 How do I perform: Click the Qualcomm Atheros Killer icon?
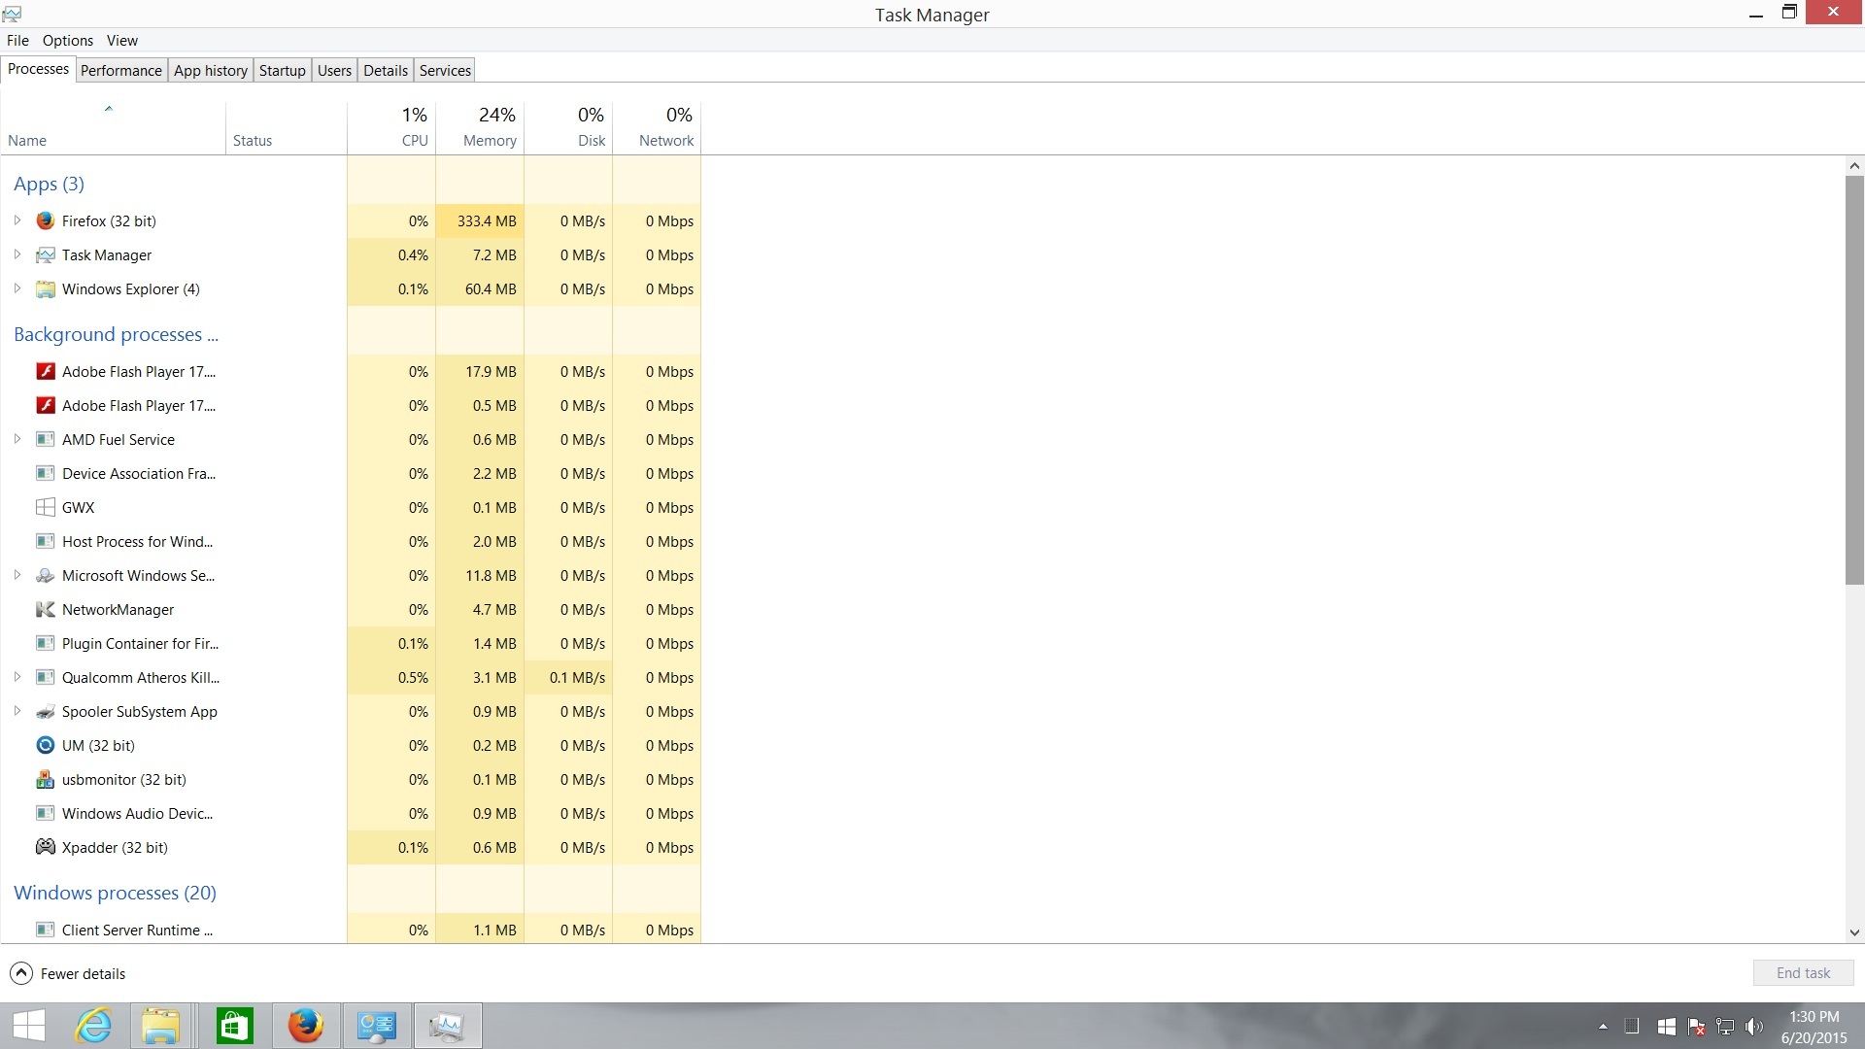coord(45,677)
